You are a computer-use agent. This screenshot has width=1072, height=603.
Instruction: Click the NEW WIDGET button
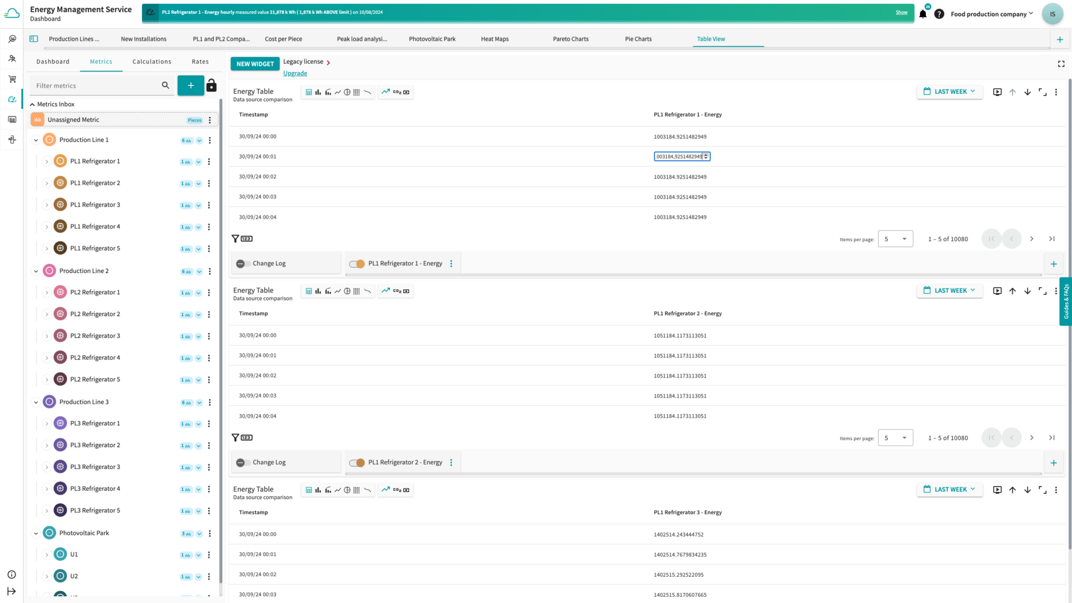click(255, 64)
